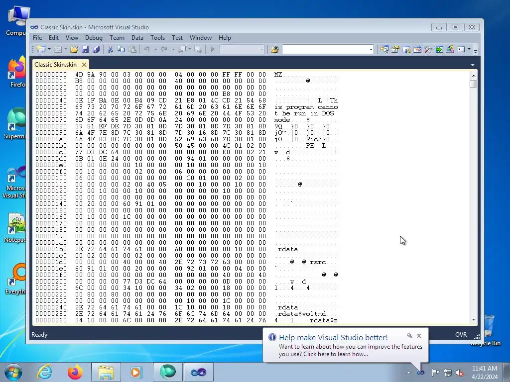Click the Cut scissors icon
This screenshot has width=510, height=382.
coord(110,49)
